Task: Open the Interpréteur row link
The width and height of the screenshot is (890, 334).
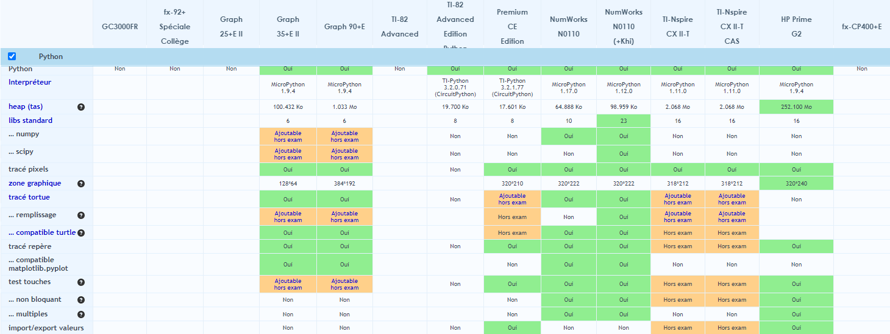Action: [30, 82]
